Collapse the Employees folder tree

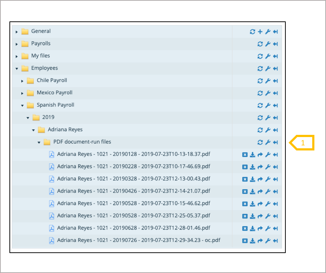click(17, 69)
